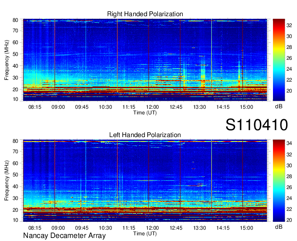Viewport: 297px width, 241px height.
Task: Click the 80 MHz tick of Right Handed plot
Action: [15, 20]
